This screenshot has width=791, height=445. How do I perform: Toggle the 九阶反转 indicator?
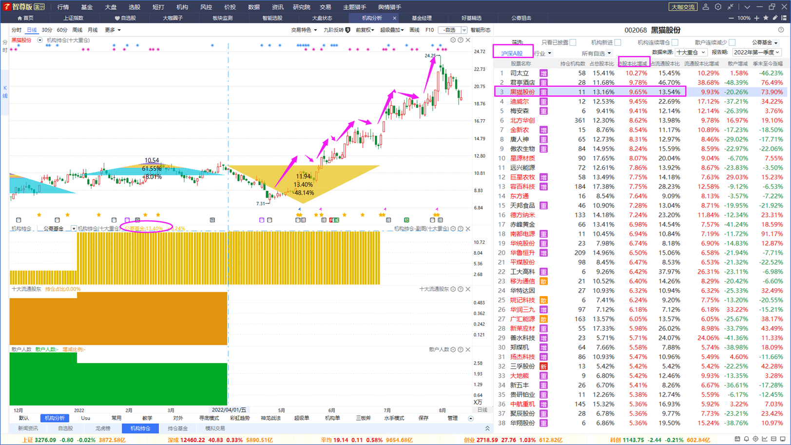coord(337,30)
